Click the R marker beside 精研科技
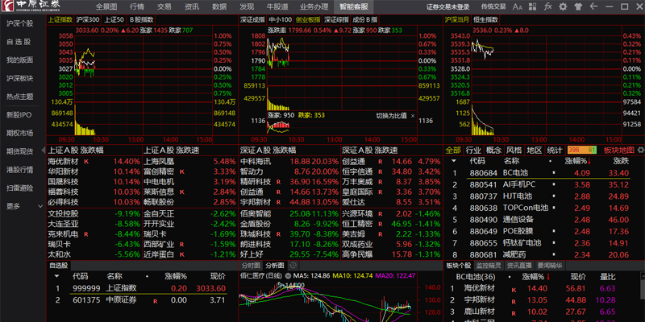The image size is (645, 322). pos(278,182)
